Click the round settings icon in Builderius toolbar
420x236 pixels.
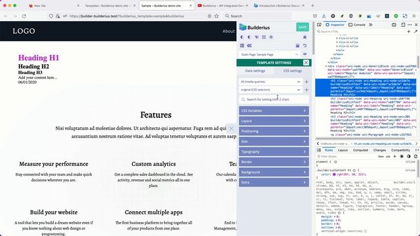point(271,37)
